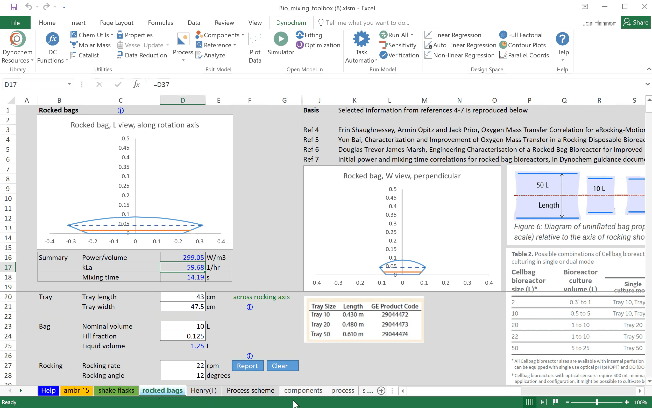Image resolution: width=652 pixels, height=408 pixels.
Task: Open Contour Plots
Action: tap(522, 45)
